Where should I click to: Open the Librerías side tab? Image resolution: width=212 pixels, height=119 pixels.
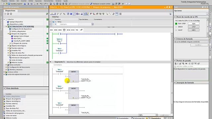(210, 52)
